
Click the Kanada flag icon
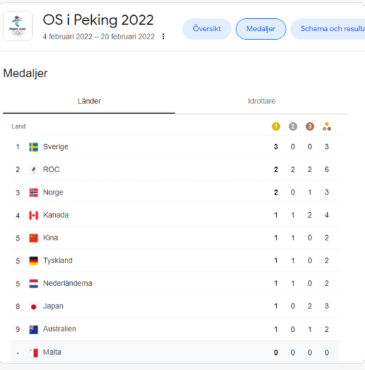pos(33,215)
